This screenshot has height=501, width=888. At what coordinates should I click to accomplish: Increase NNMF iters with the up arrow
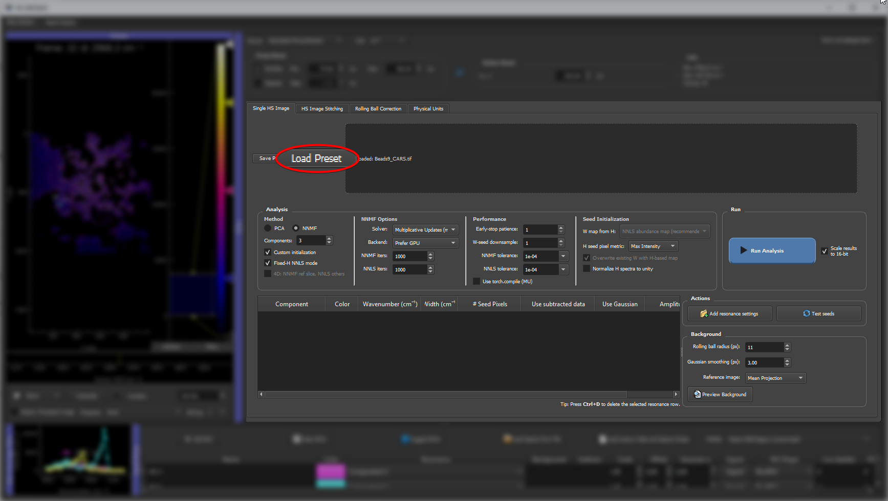tap(430, 254)
